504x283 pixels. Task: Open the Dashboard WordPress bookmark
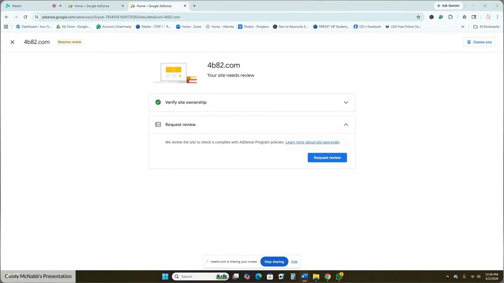click(x=33, y=27)
